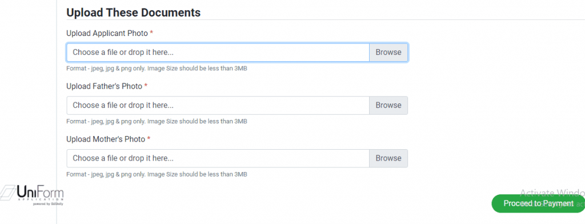The width and height of the screenshot is (585, 224).
Task: Click the Applicant Photo file drop field
Action: pos(218,52)
